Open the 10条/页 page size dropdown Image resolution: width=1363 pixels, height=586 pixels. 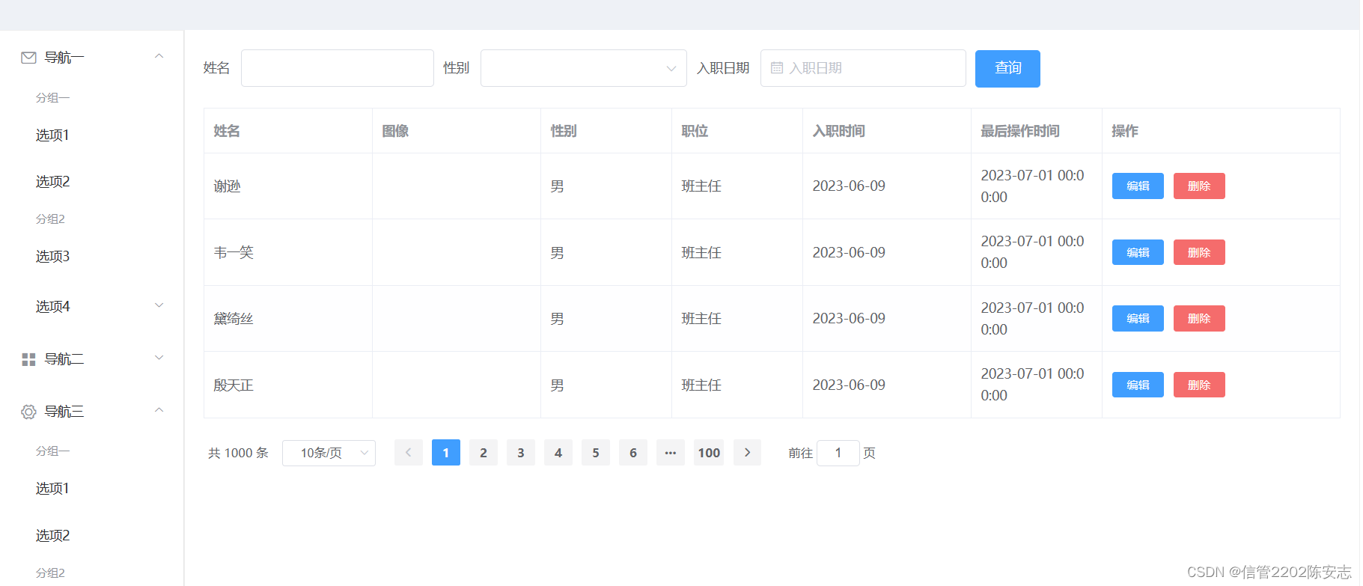pos(329,453)
